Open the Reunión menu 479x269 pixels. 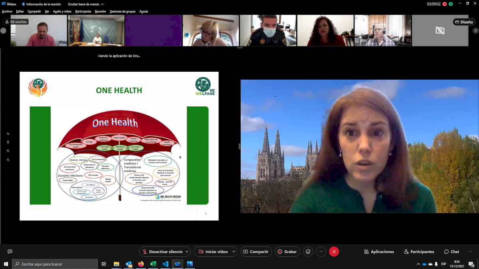[100, 12]
